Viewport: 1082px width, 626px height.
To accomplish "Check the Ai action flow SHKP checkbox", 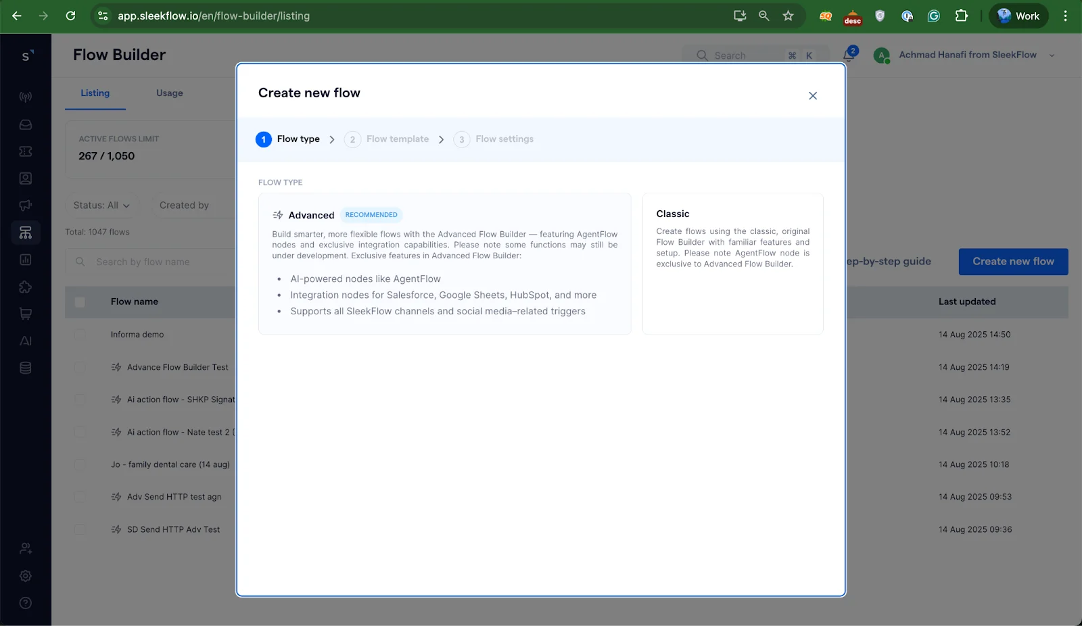I will pyautogui.click(x=80, y=400).
